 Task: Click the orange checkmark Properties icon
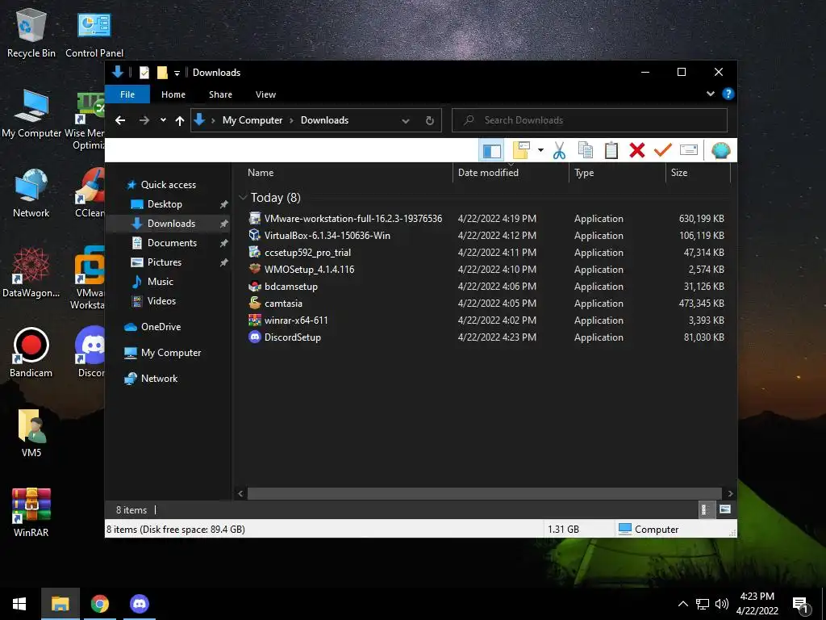pos(663,150)
